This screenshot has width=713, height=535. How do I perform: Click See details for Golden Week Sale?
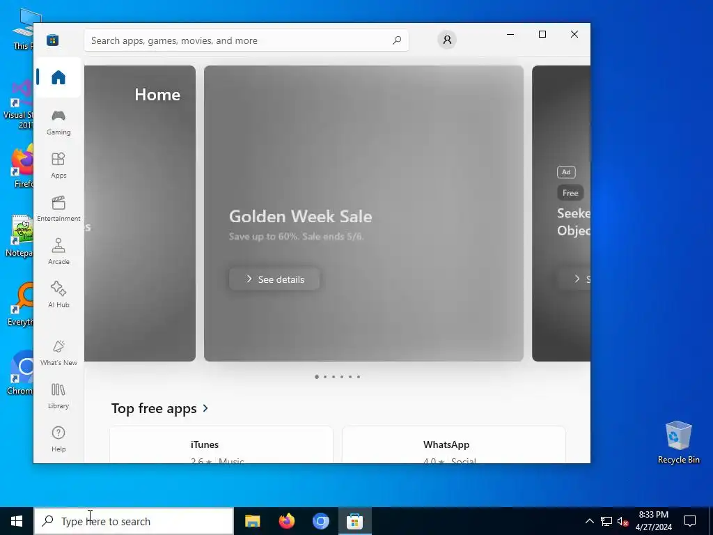274,279
